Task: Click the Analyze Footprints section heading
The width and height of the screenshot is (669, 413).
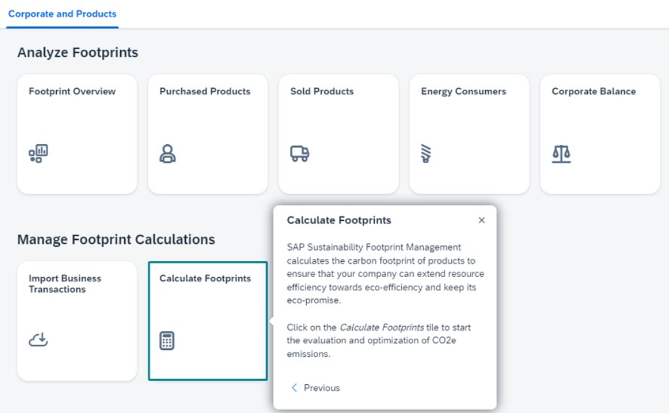Action: (x=77, y=52)
